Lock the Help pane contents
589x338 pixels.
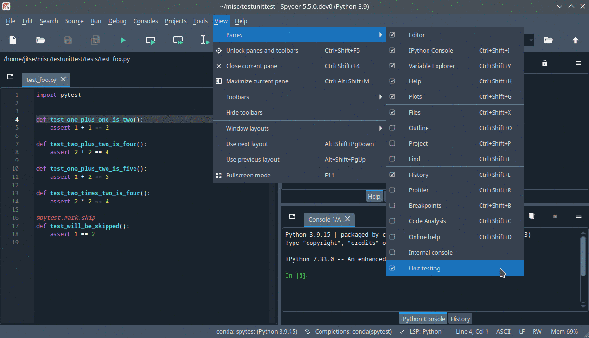pyautogui.click(x=545, y=63)
